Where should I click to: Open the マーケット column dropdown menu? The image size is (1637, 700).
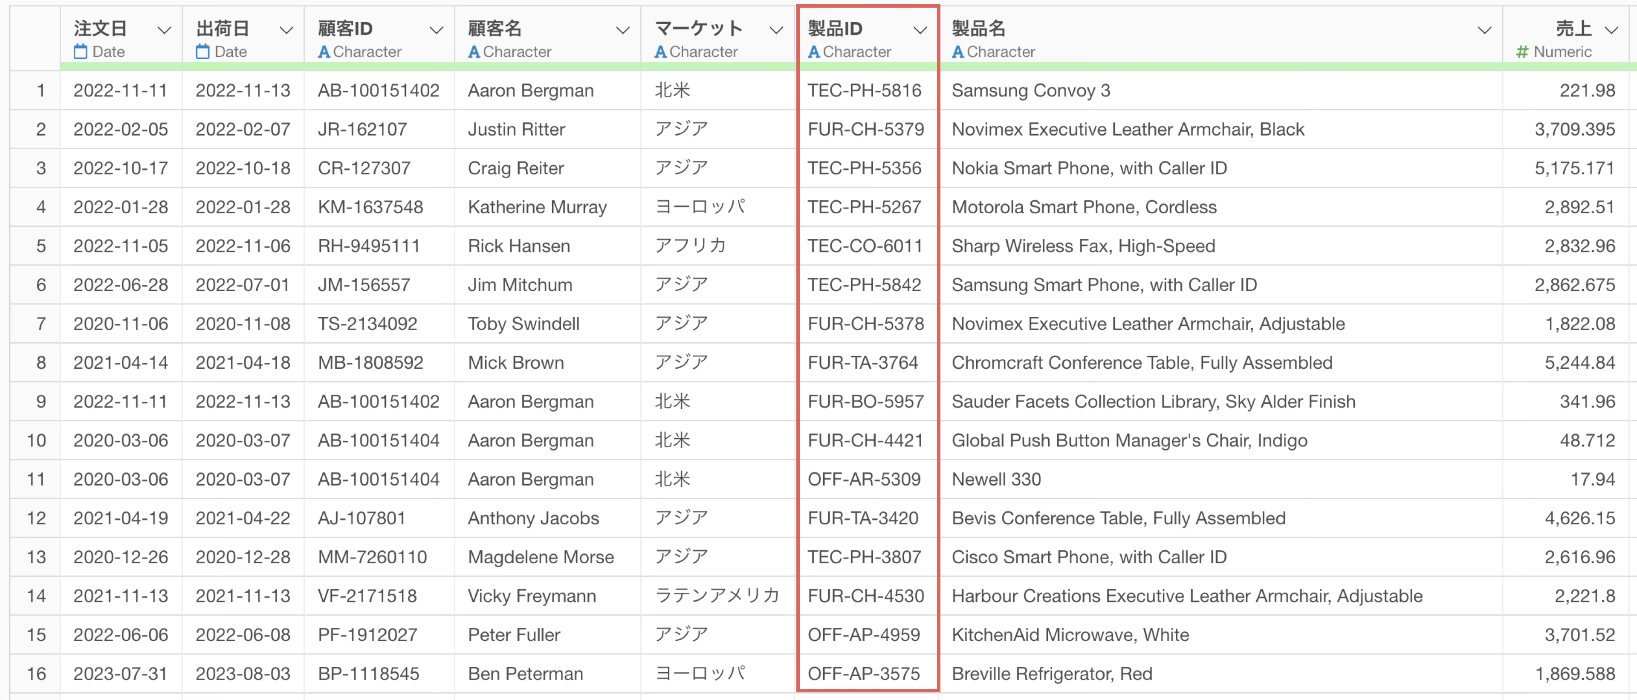point(776,30)
